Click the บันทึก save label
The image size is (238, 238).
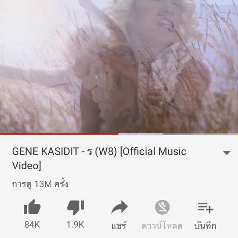[x=205, y=226]
